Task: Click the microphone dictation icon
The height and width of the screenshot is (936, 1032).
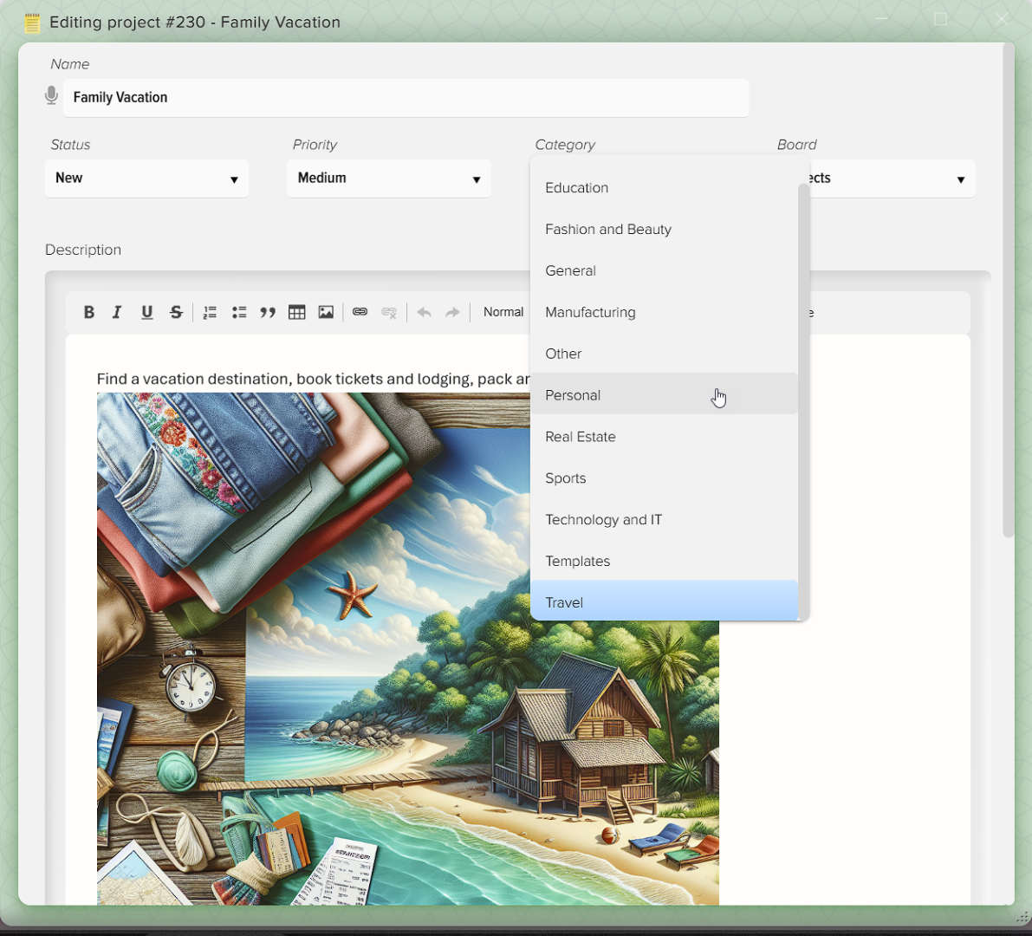Action: 51,96
